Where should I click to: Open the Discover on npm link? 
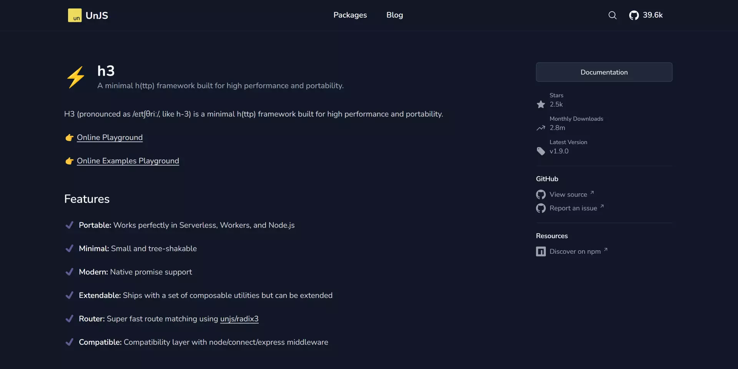pos(575,251)
